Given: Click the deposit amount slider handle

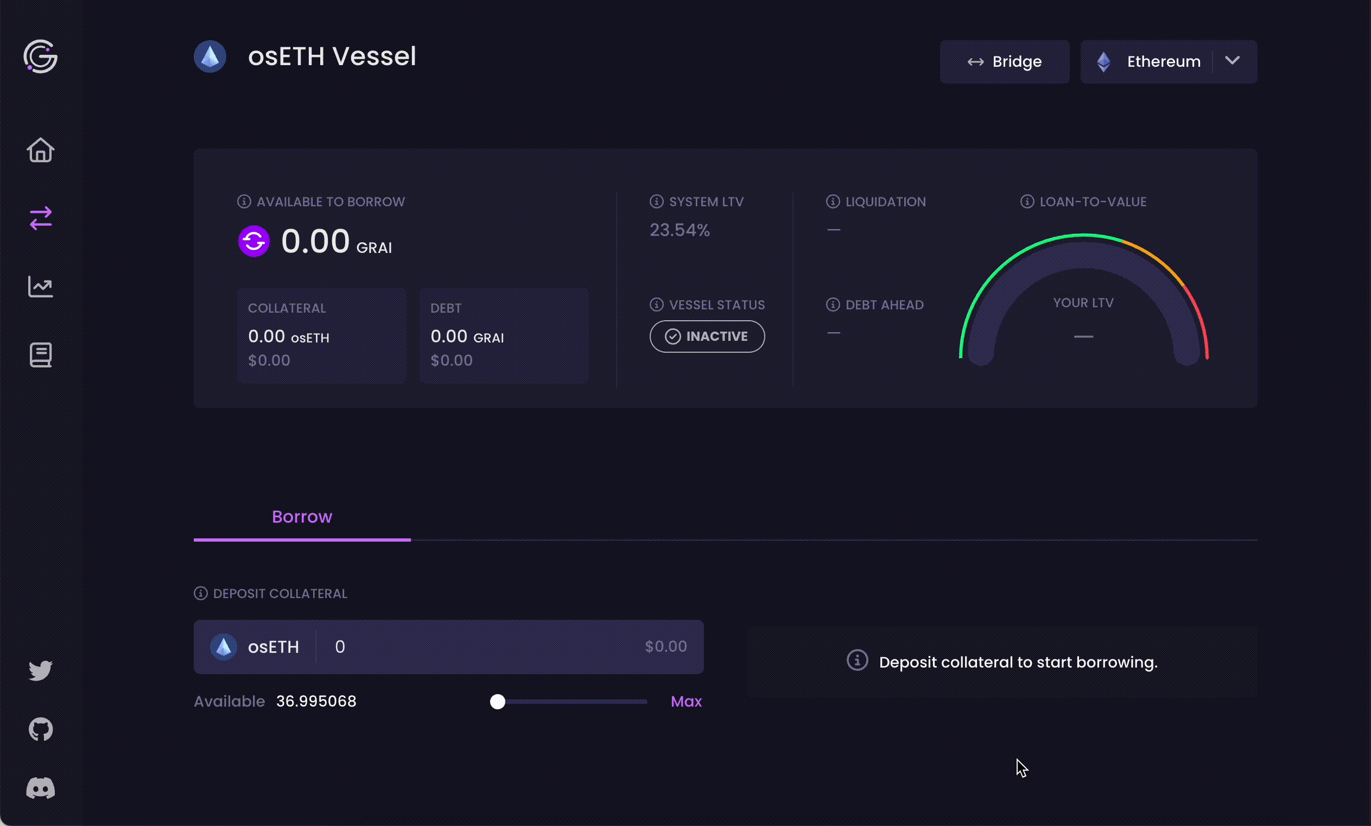Looking at the screenshot, I should tap(497, 702).
